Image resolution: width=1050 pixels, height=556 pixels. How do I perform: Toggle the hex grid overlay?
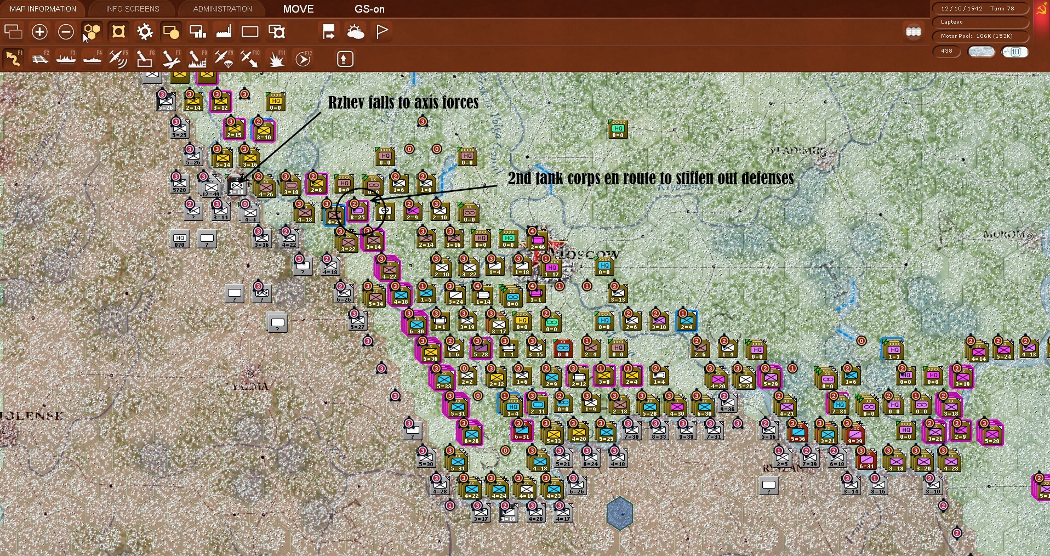click(92, 32)
